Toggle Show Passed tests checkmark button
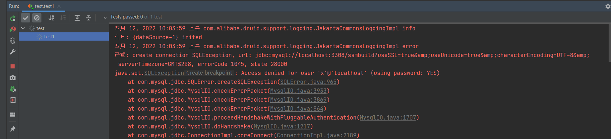611x139 pixels. [x=26, y=18]
